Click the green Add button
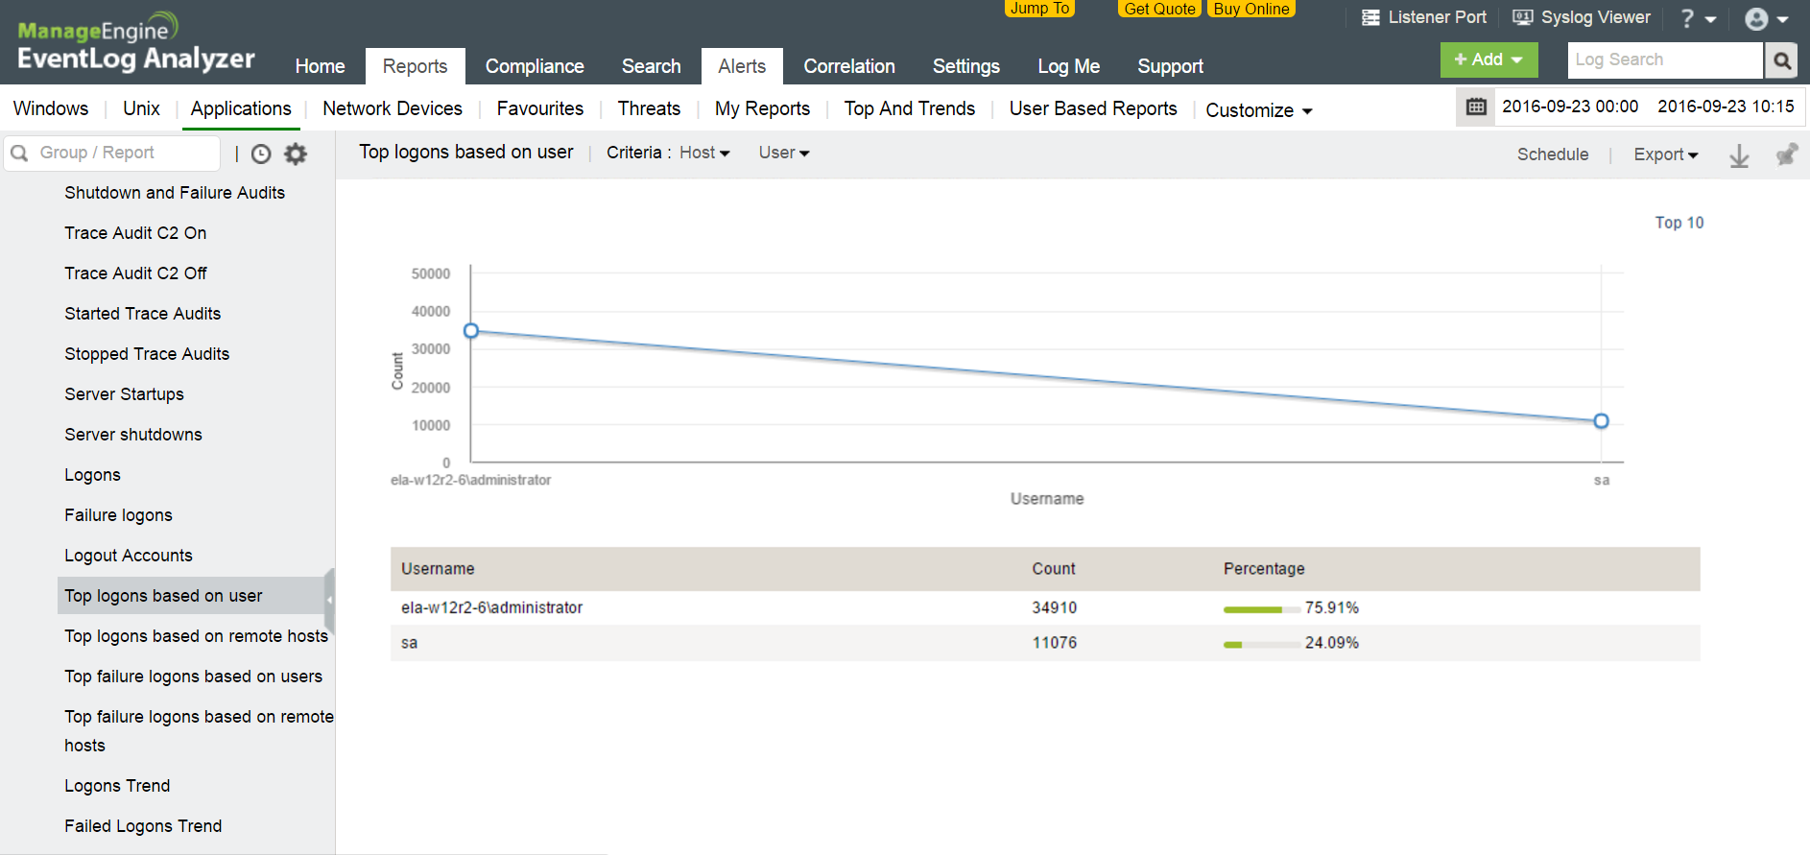 (x=1488, y=59)
